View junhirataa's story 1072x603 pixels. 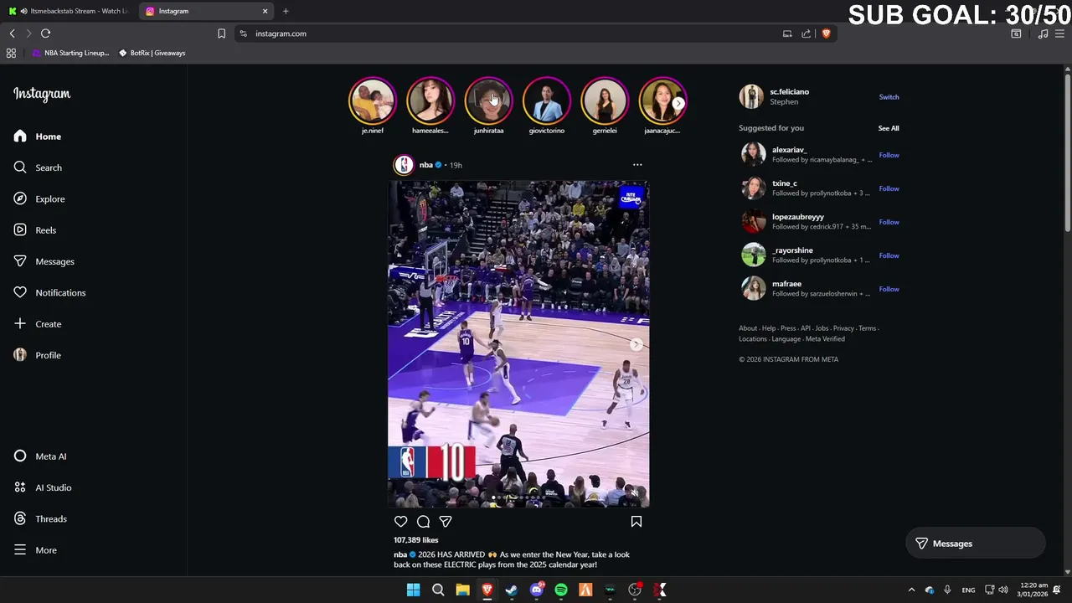pyautogui.click(x=488, y=100)
